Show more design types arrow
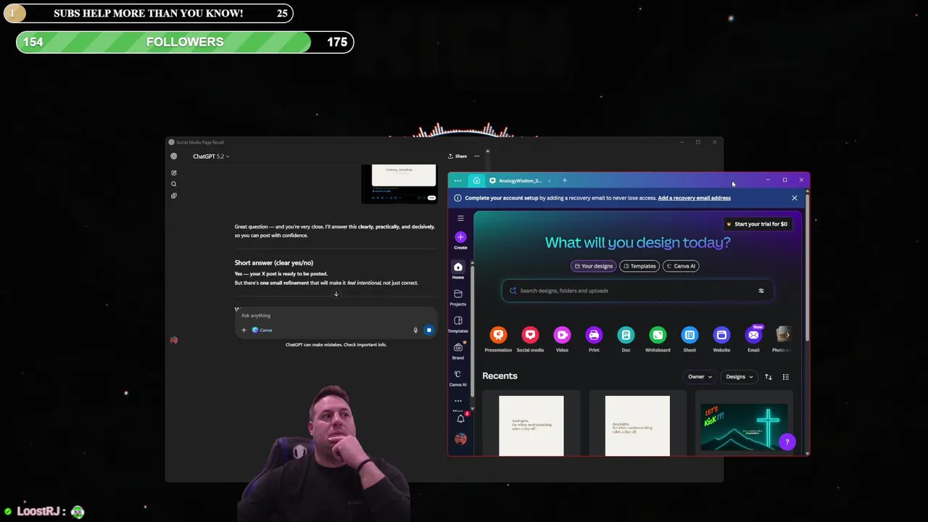Image resolution: width=928 pixels, height=522 pixels. pyautogui.click(x=787, y=335)
